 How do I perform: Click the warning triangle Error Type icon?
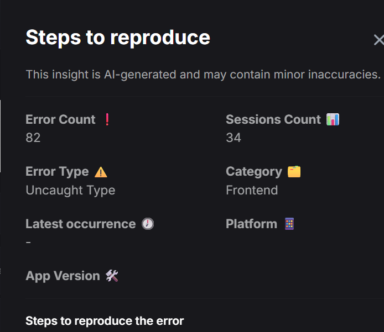click(x=101, y=172)
